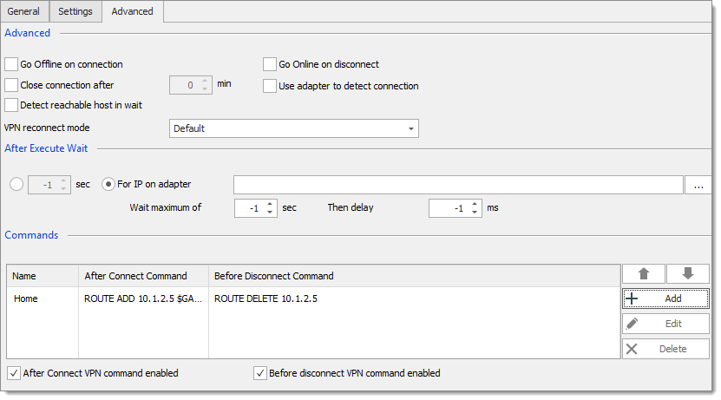This screenshot has height=400, width=721.
Task: Click the For IP on adapter text field
Action: tap(458, 185)
